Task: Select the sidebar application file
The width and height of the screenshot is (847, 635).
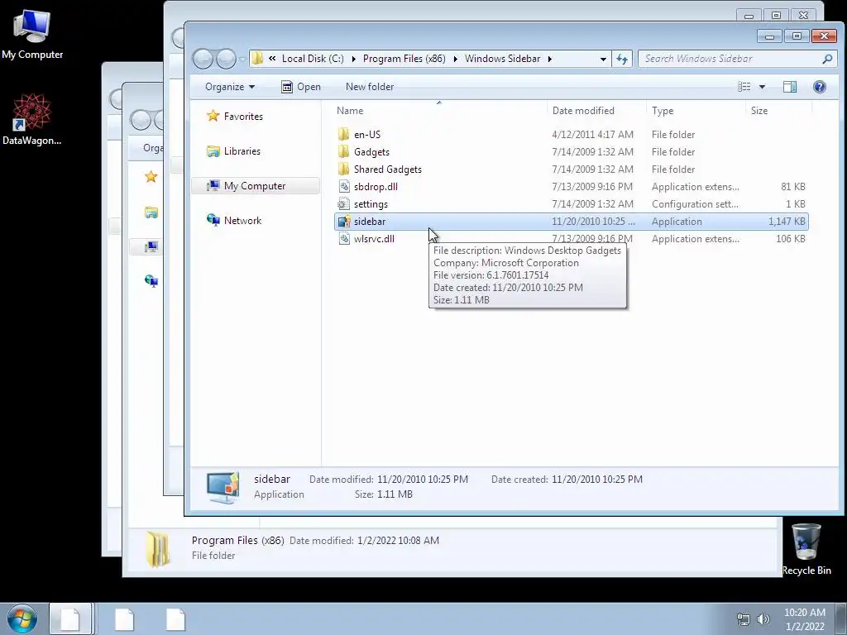Action: pyautogui.click(x=571, y=222)
